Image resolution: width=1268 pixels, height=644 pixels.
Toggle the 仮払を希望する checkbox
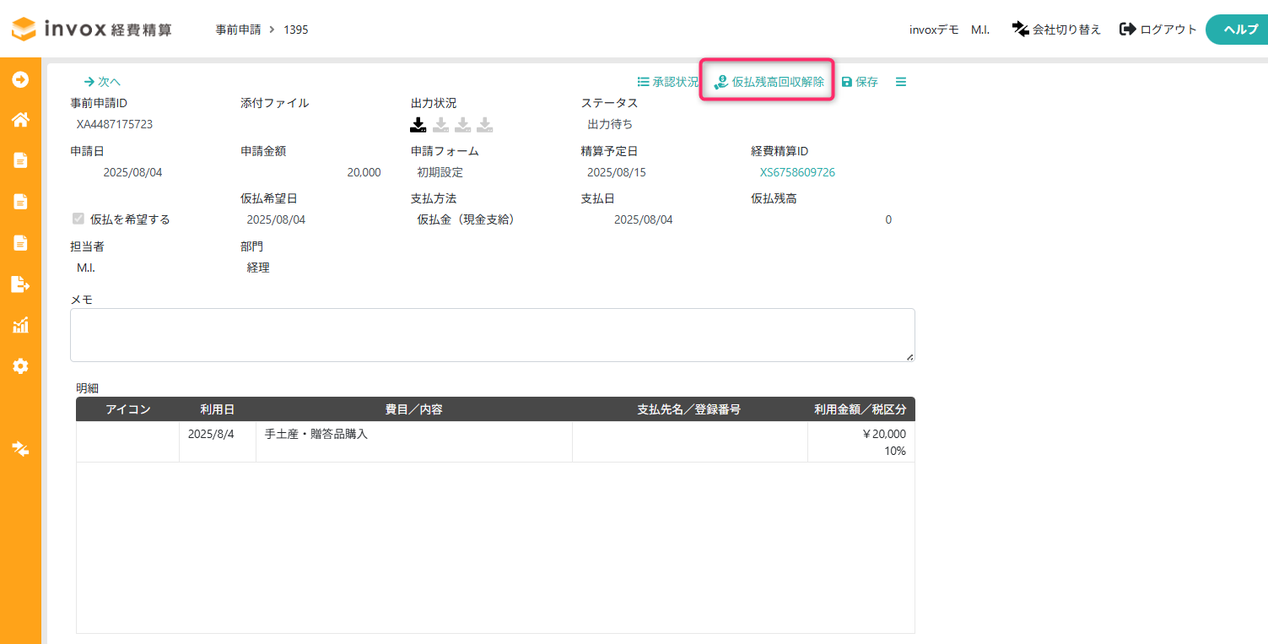click(x=78, y=219)
